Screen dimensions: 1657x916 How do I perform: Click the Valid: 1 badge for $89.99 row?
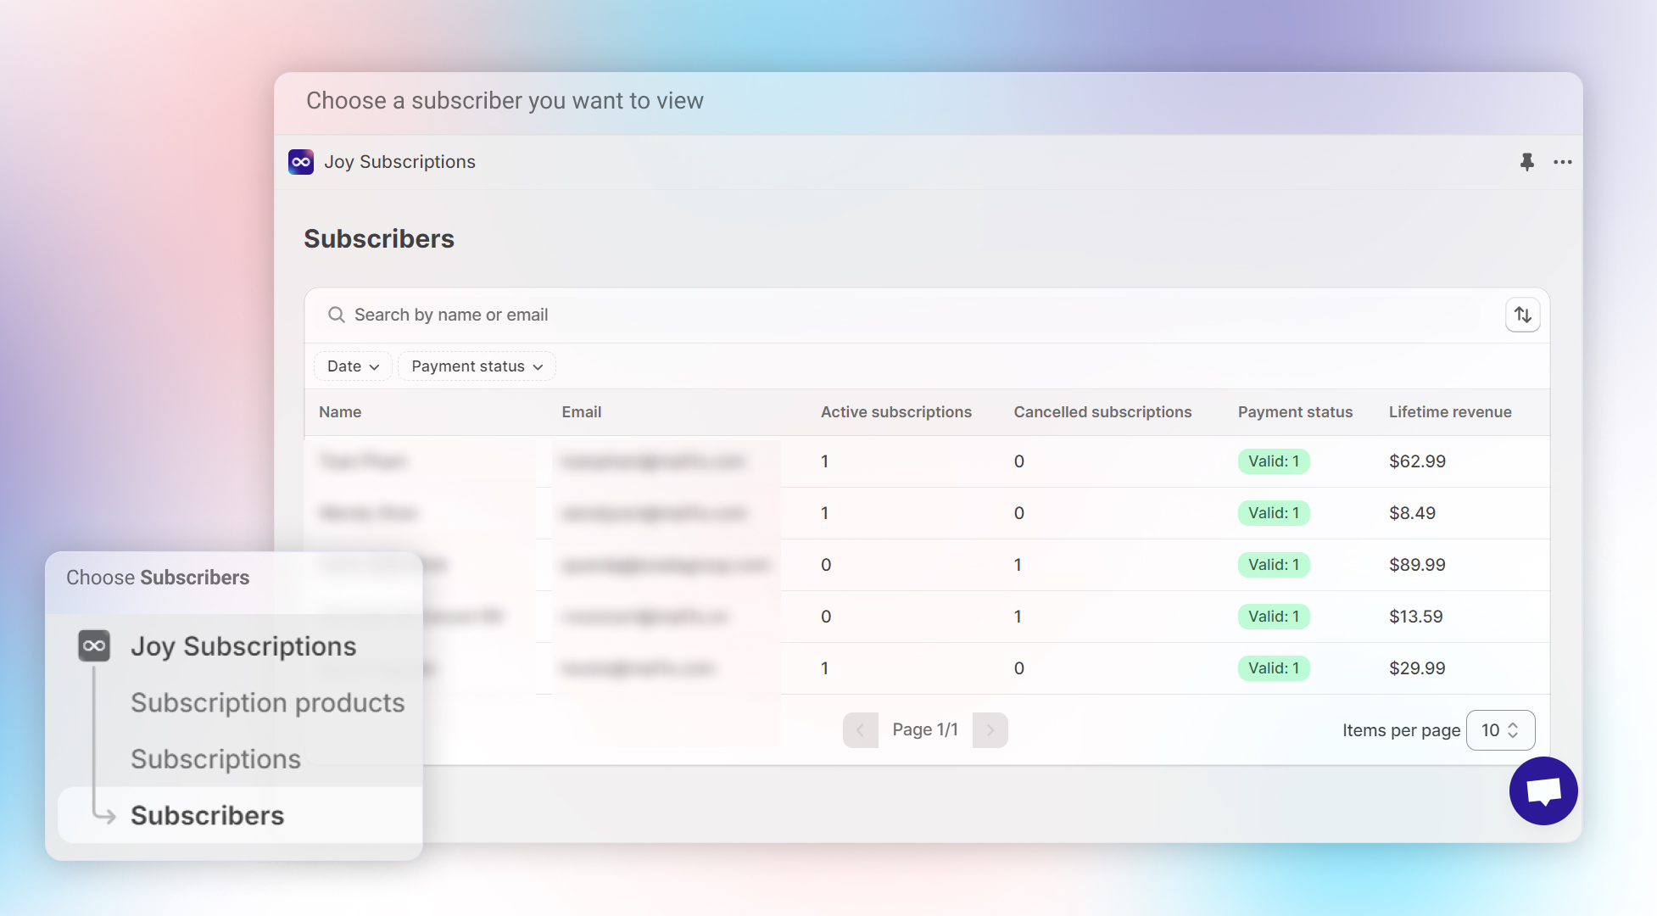coord(1273,565)
